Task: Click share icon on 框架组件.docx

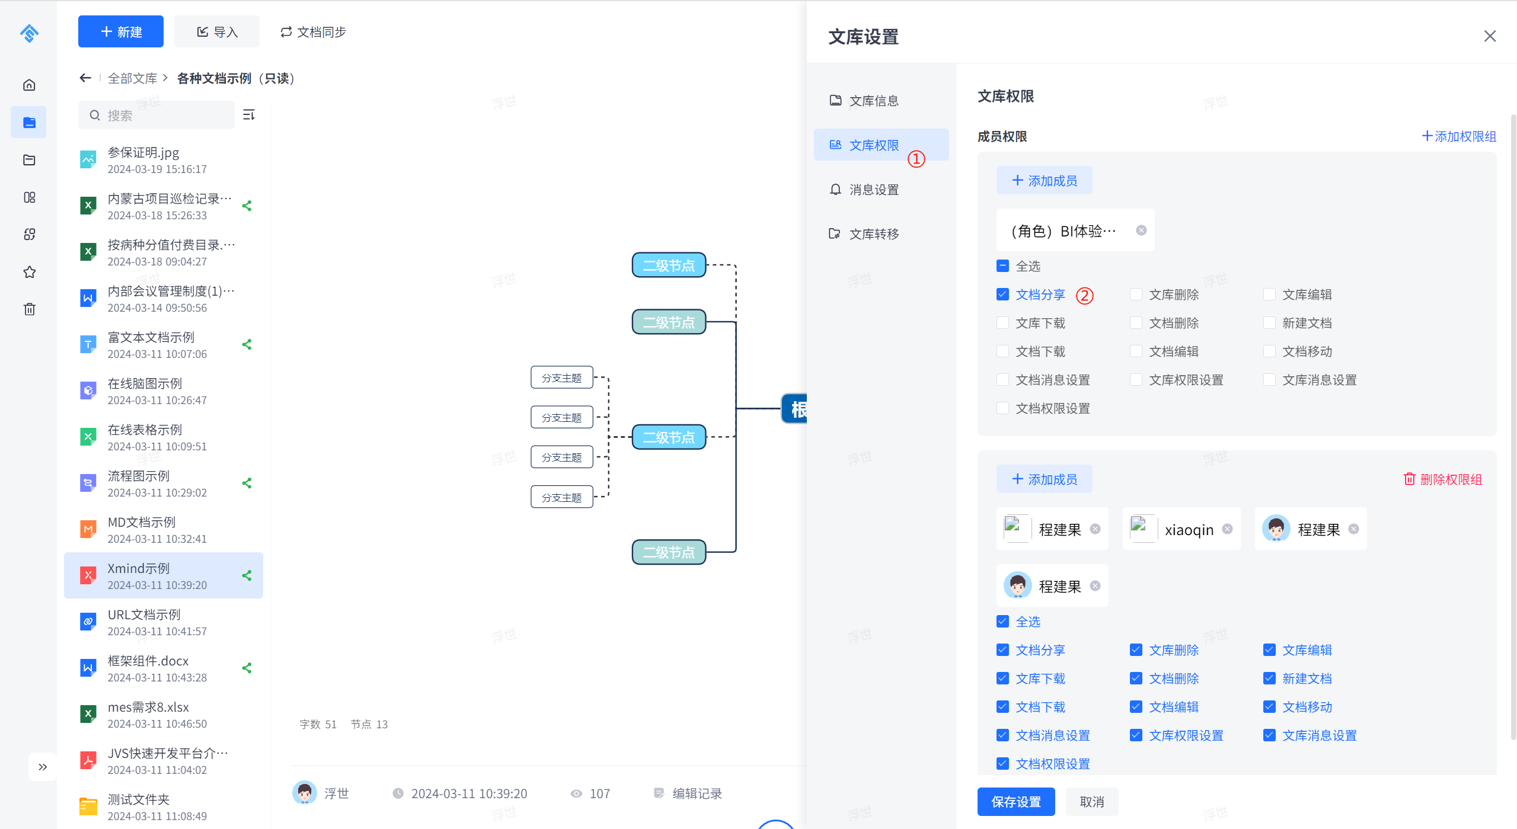Action: 247,668
